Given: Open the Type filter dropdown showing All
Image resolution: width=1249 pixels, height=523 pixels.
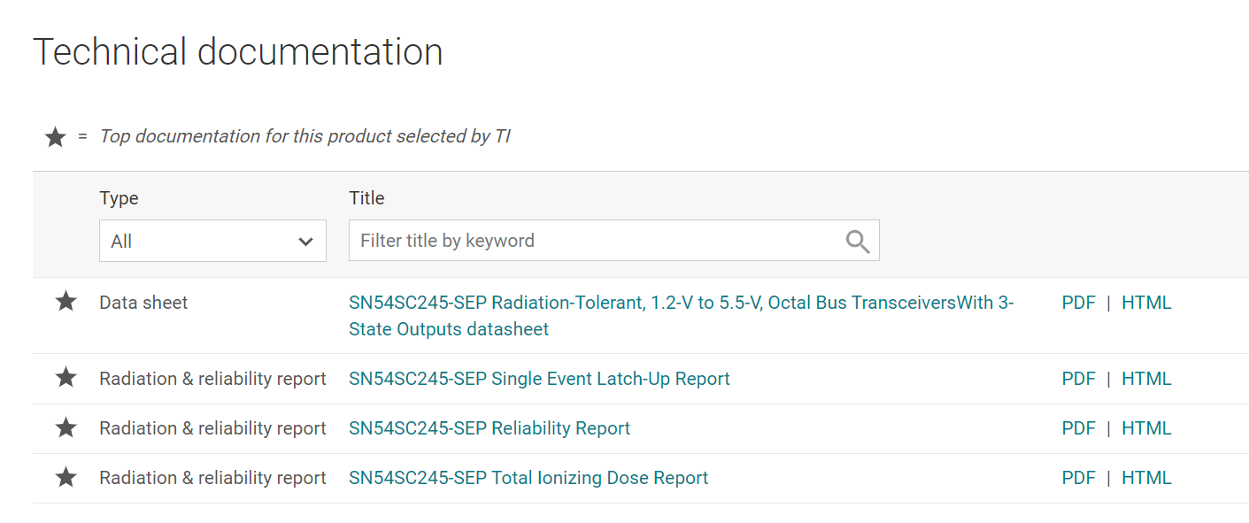Looking at the screenshot, I should tap(212, 242).
